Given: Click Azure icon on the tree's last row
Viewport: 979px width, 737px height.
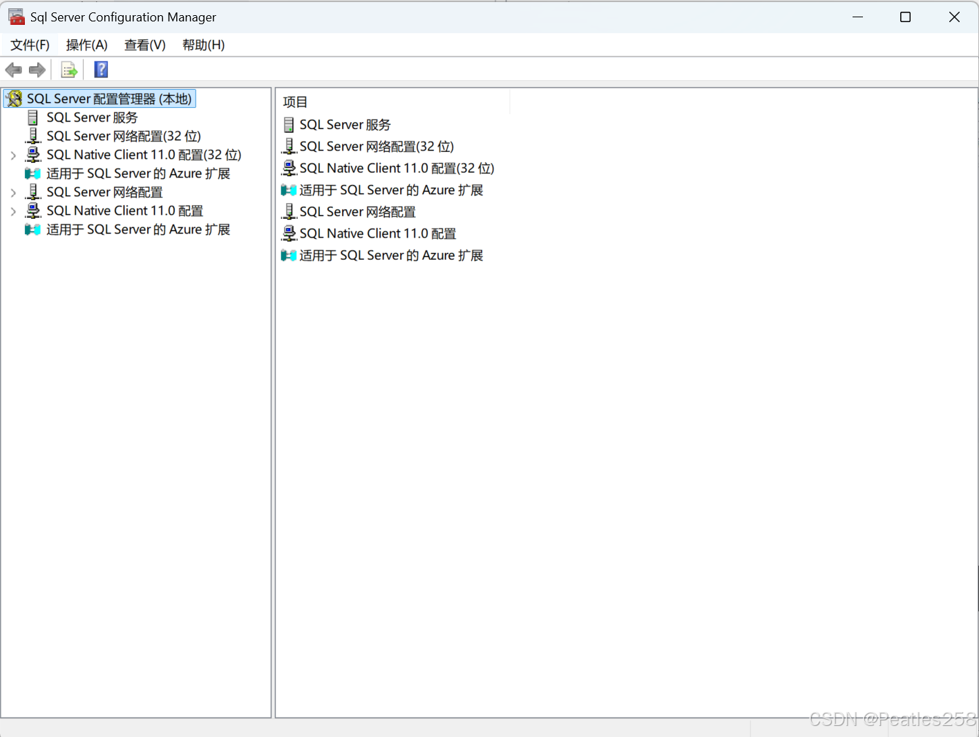Looking at the screenshot, I should click(32, 229).
